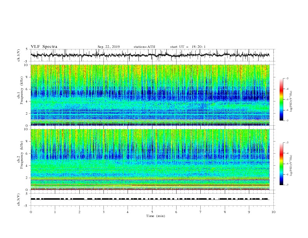Click the "-5" tick on upper colorbar

click(287, 100)
